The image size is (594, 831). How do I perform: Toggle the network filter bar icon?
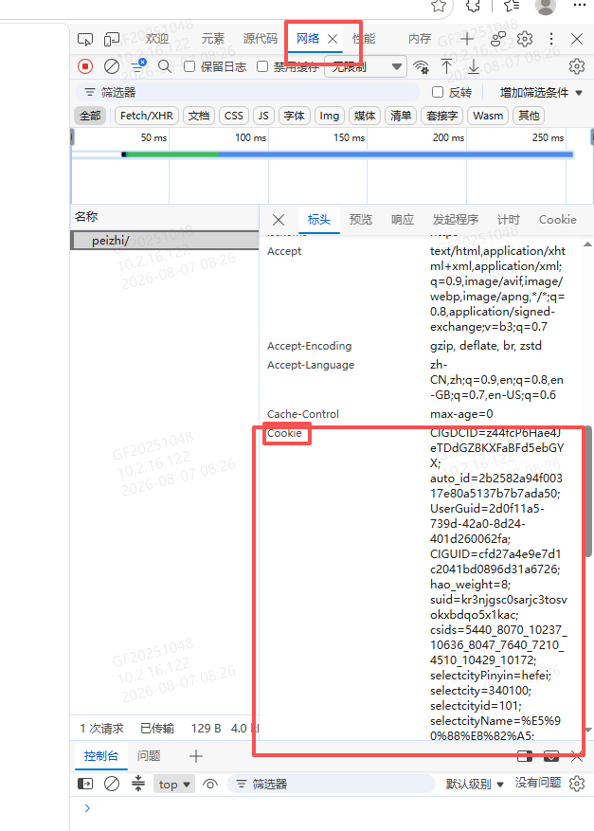[x=138, y=66]
